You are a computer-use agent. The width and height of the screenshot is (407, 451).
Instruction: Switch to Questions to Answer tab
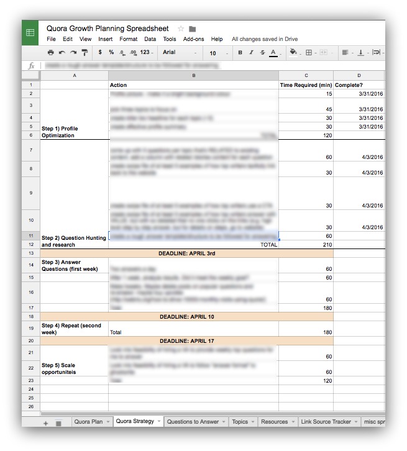(x=193, y=422)
